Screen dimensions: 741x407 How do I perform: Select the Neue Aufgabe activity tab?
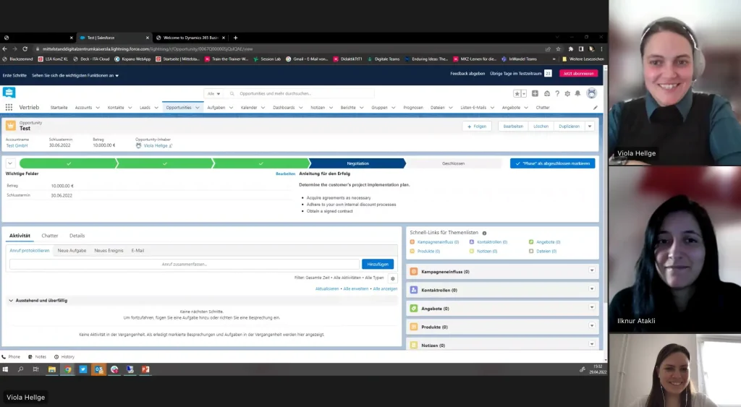coord(72,251)
